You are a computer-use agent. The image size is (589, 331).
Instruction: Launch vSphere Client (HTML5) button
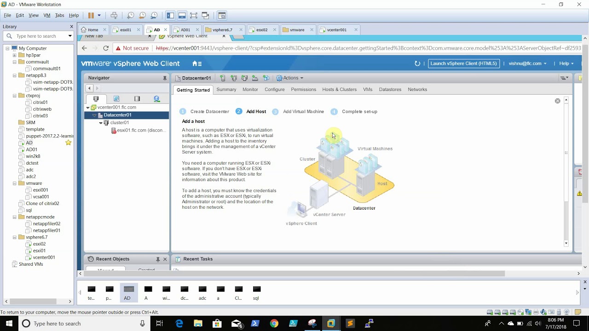pos(463,63)
